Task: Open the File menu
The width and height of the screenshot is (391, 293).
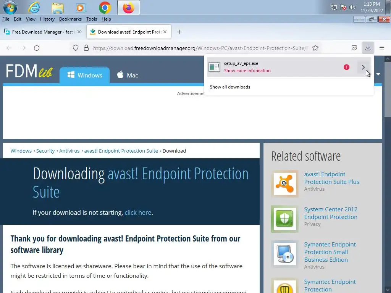Action: pos(6,19)
